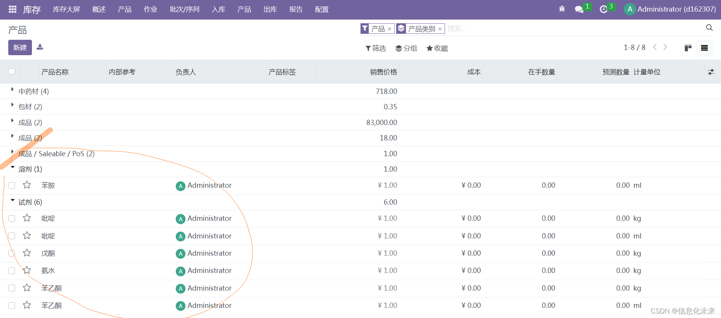Screen dimensions: 721x318
Task: Favorite the 苯胺 product star
Action: (x=27, y=185)
